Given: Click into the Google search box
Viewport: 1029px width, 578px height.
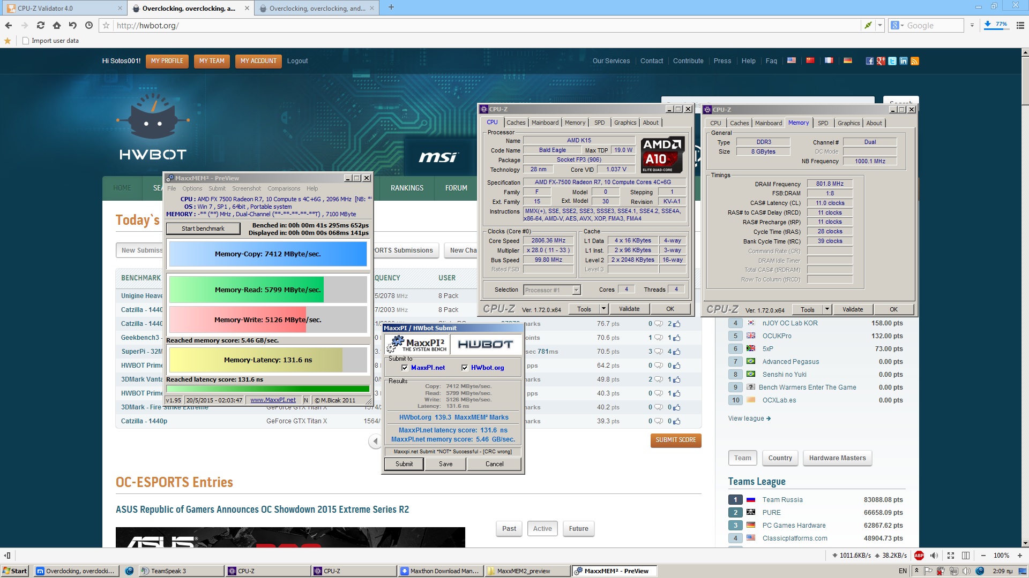Looking at the screenshot, I should [935, 25].
